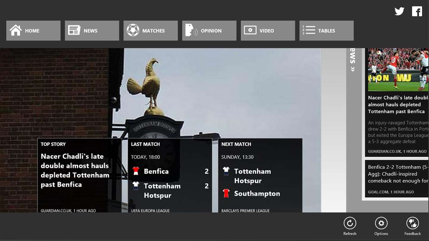Click the numbered list Tables icon
Image resolution: width=429 pixels, height=241 pixels.
tap(309, 30)
